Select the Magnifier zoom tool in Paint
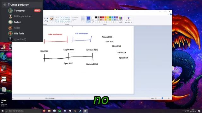The height and width of the screenshot is (113, 202). [47, 21]
